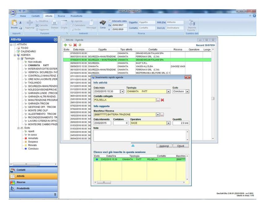
Task: Browse contacts with the ellipsis beside Contatto collegato
Action: pos(158,100)
